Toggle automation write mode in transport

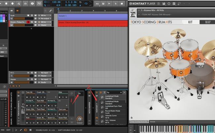coord(19,4)
